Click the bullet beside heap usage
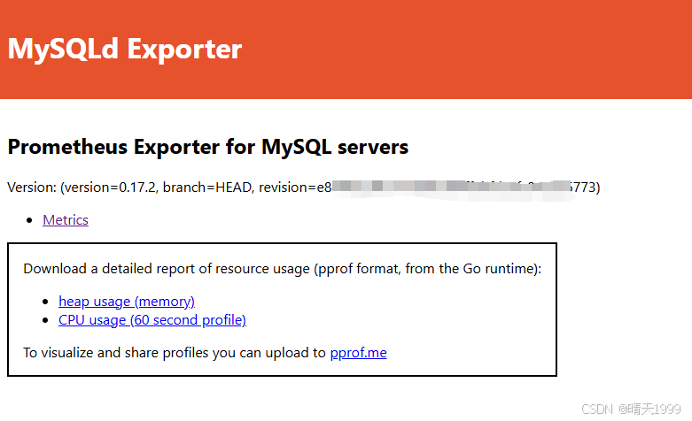 46,302
